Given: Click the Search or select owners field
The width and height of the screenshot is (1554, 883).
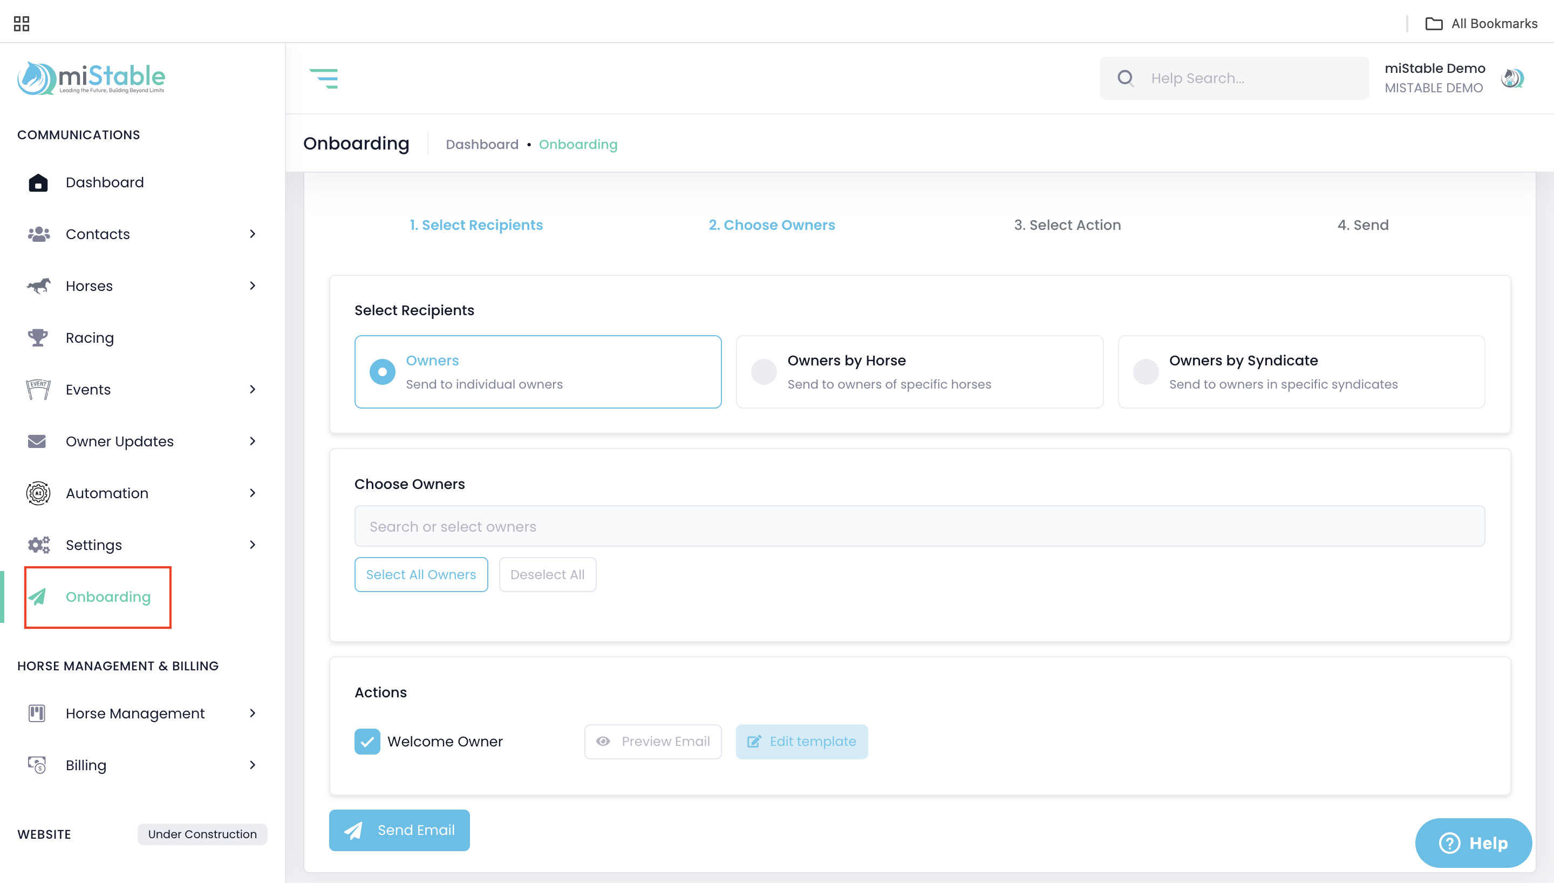Looking at the screenshot, I should pyautogui.click(x=919, y=526).
